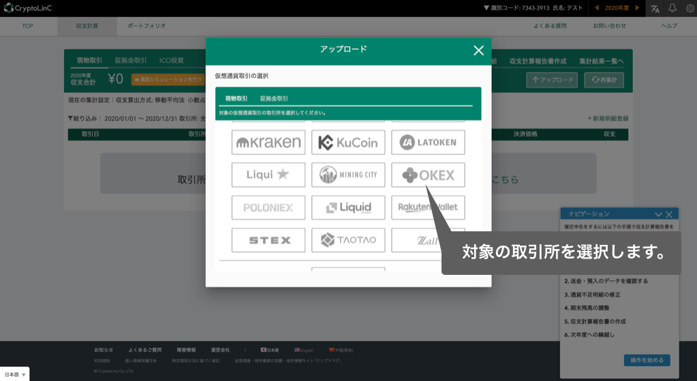Image resolution: width=697 pixels, height=381 pixels.
Task: Select the ICO投資 page tab
Action: pos(172,61)
